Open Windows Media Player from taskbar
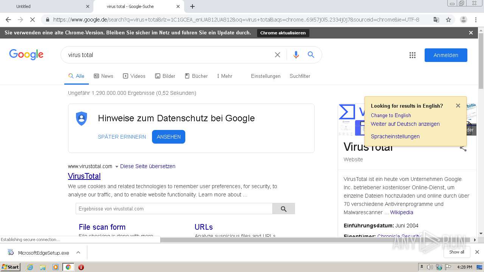Image resolution: width=484 pixels, height=272 pixels. pos(56,267)
